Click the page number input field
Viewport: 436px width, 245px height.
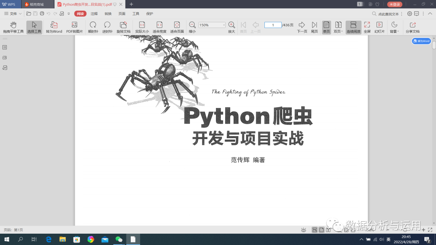[273, 25]
